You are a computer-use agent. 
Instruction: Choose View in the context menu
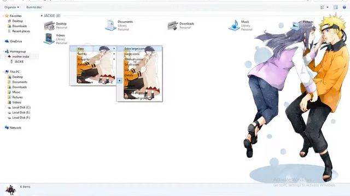pyautogui.click(x=93, y=48)
